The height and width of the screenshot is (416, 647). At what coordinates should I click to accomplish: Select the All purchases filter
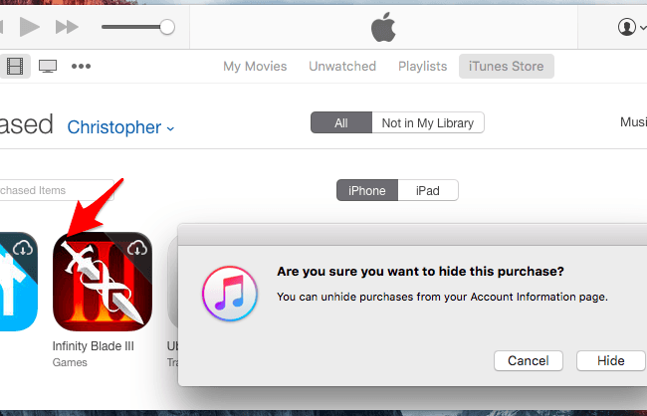[340, 122]
